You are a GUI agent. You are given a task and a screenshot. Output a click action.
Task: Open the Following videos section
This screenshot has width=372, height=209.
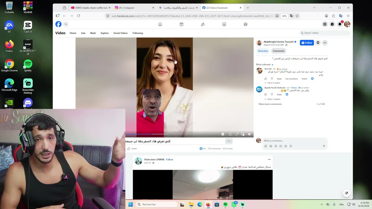pyautogui.click(x=138, y=33)
